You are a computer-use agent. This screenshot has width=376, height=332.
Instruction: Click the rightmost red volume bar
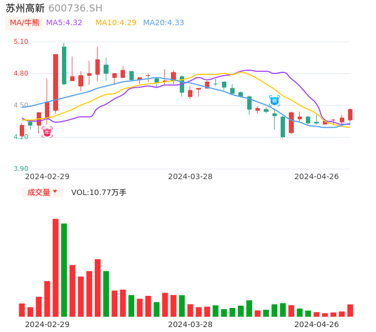click(350, 311)
